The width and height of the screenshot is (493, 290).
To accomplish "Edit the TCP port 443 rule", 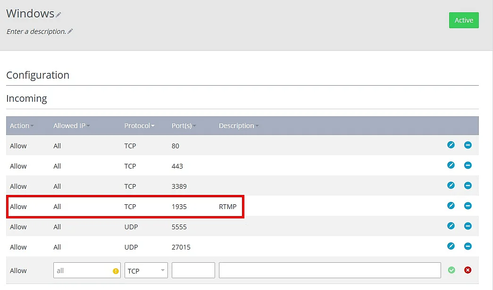I will click(451, 165).
